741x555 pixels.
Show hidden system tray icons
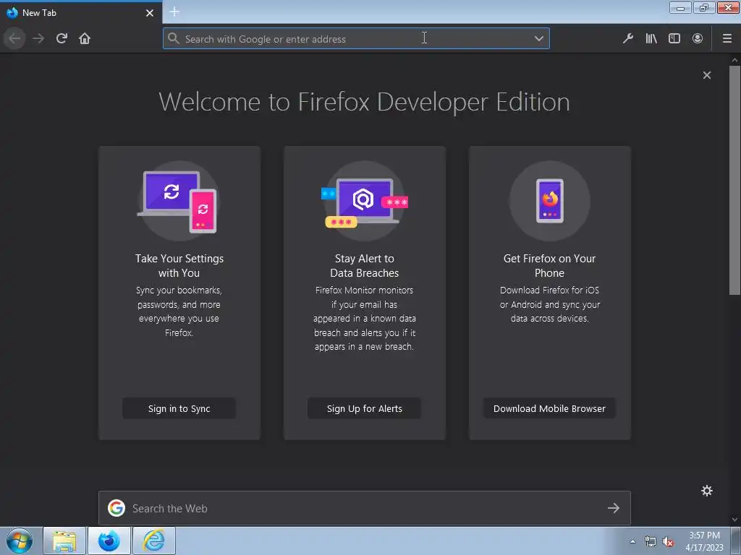pyautogui.click(x=632, y=541)
